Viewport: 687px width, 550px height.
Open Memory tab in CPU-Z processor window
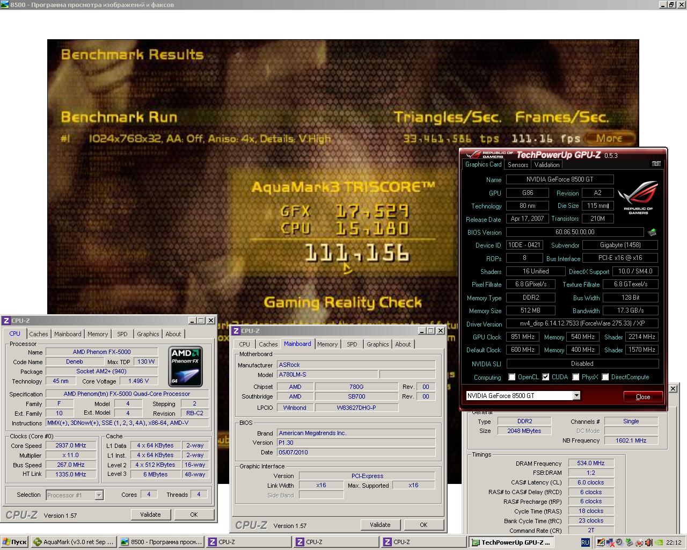click(98, 334)
